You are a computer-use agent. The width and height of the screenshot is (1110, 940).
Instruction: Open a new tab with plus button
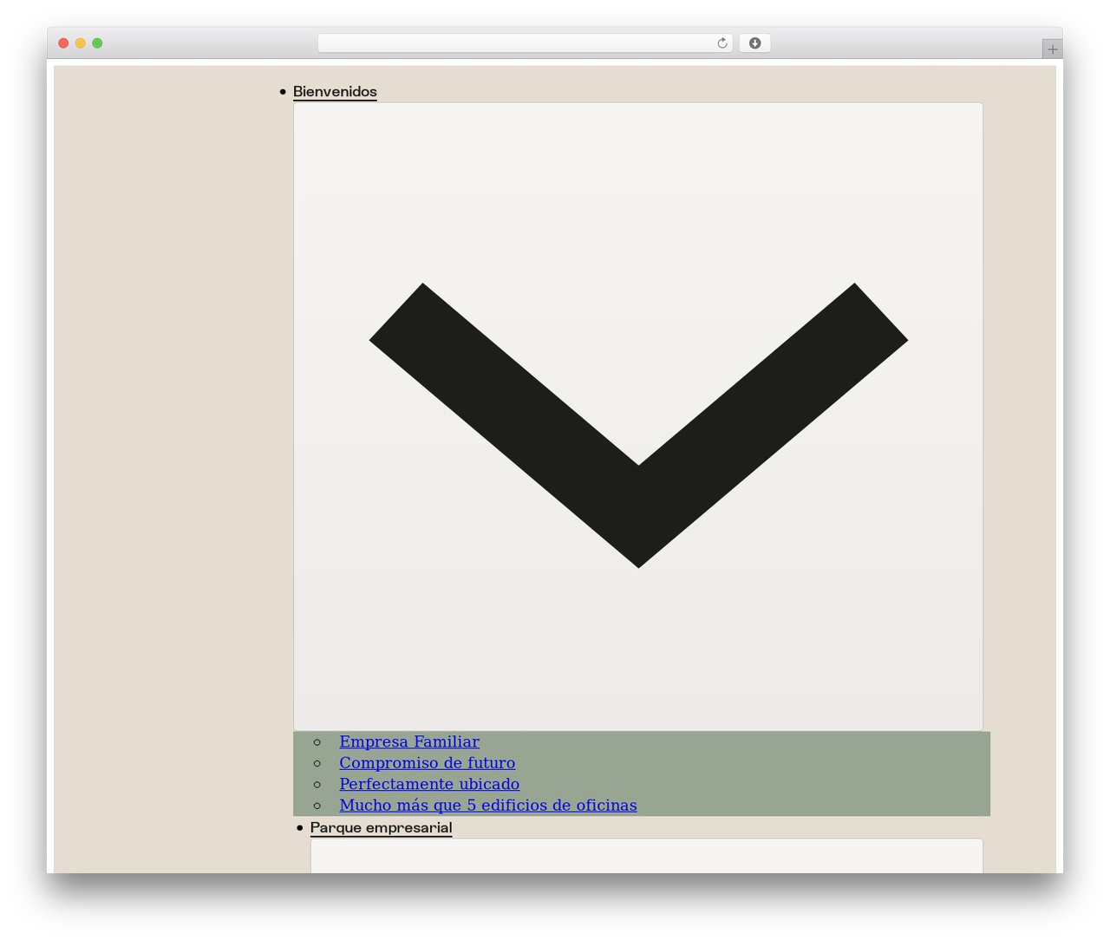point(1052,49)
